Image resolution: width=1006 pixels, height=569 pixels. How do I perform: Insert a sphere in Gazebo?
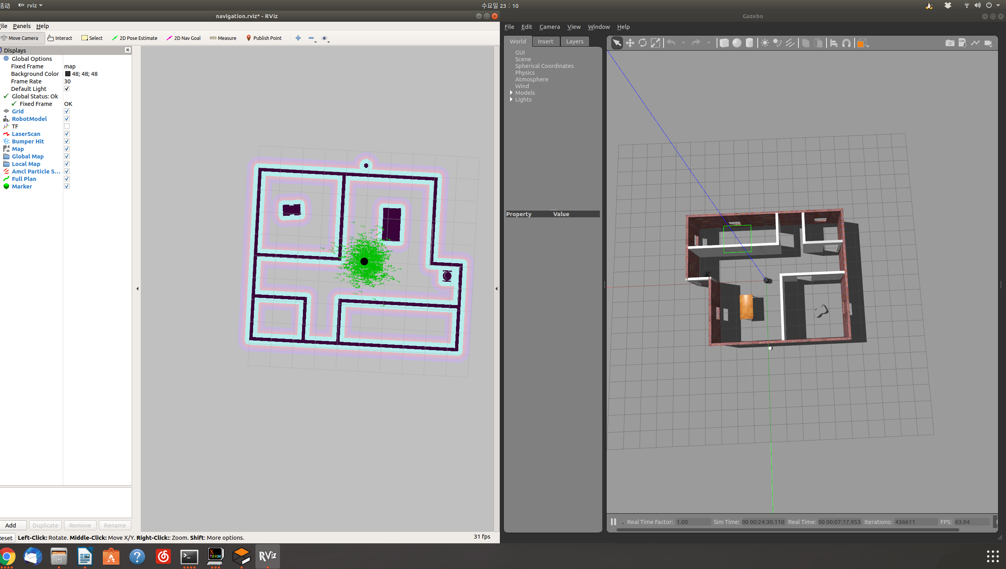[x=737, y=43]
